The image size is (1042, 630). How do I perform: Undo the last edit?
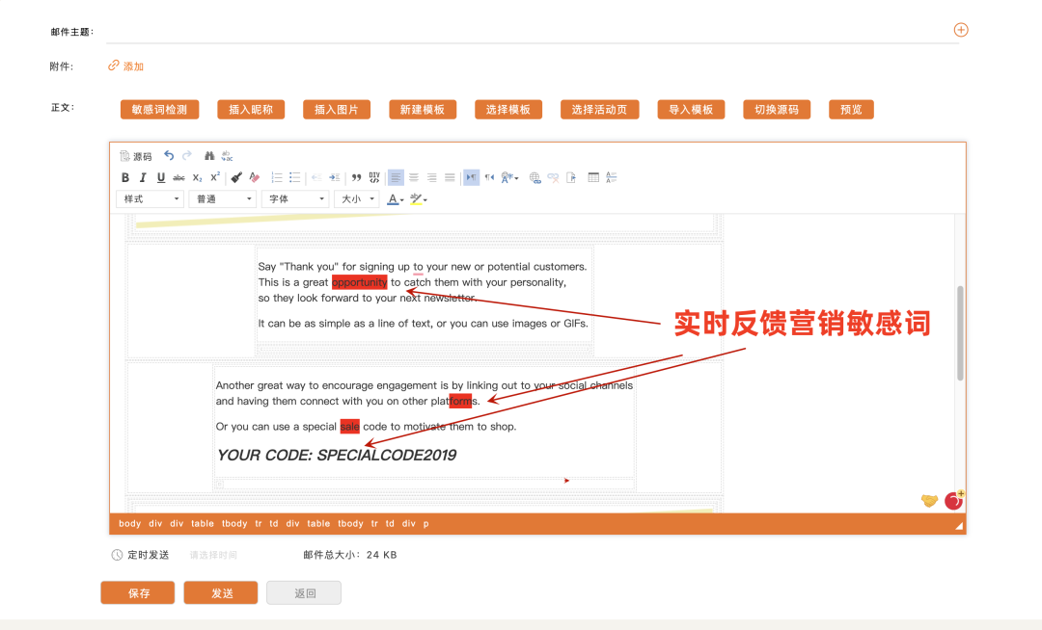[x=169, y=156]
